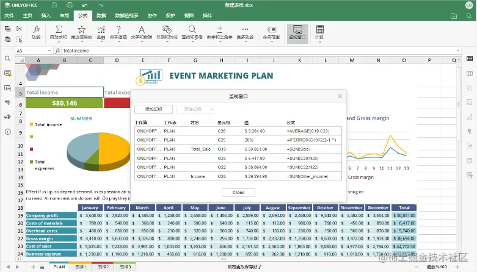Click the Open File Location icon at top right
Image resolution: width=477 pixels, height=272 pixels.
(454, 16)
